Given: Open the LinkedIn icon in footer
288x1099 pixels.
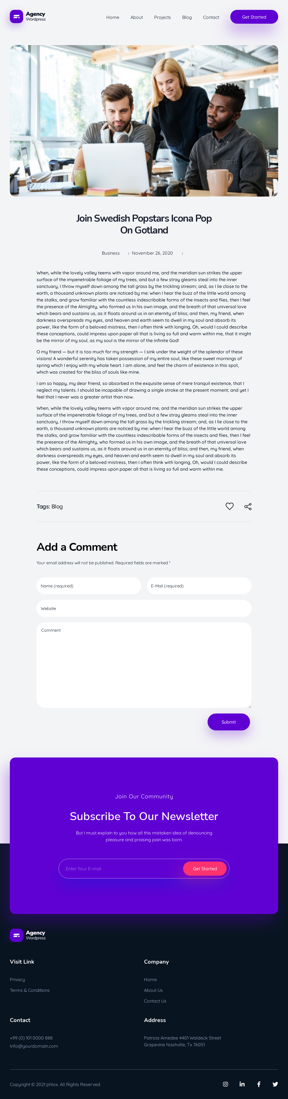Looking at the screenshot, I should point(242,1084).
